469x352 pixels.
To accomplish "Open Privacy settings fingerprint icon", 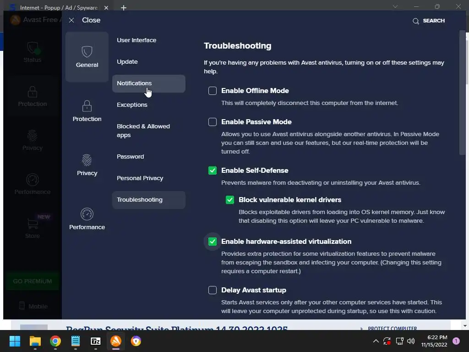I will pos(87,160).
